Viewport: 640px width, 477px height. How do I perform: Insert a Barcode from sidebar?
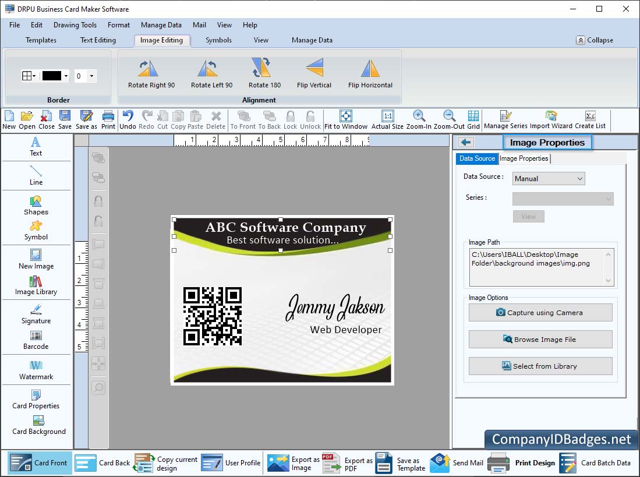coord(36,340)
